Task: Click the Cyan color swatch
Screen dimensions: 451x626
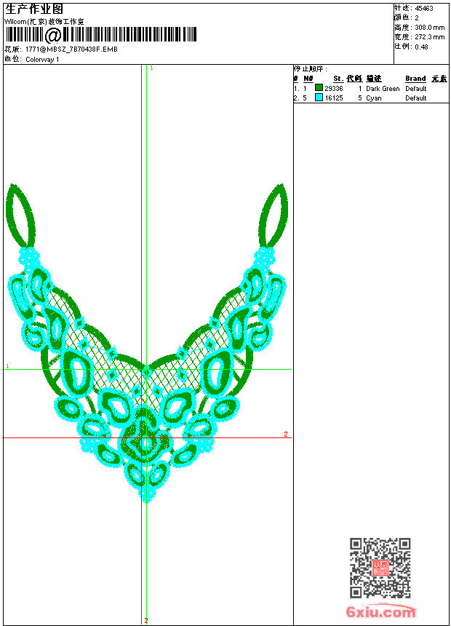Action: (x=319, y=98)
